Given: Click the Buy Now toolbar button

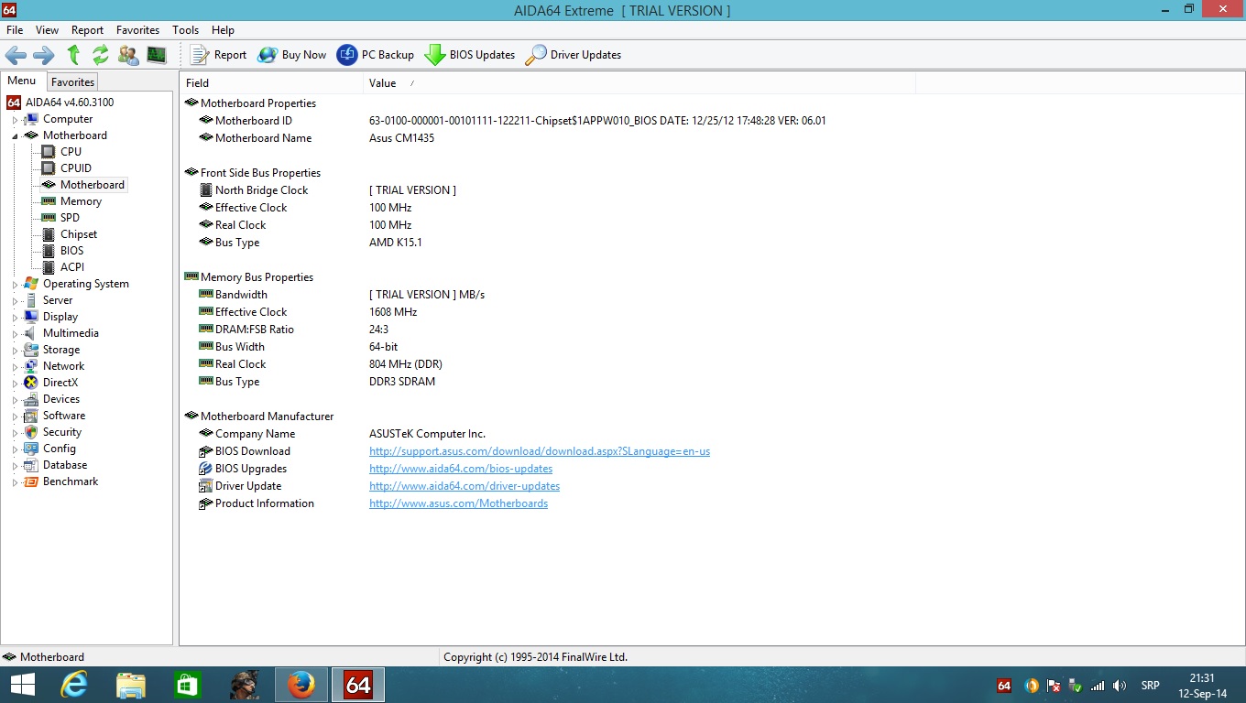Looking at the screenshot, I should click(291, 55).
